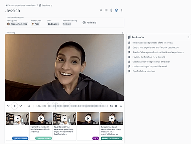Open the Recording section options menu
Viewport: 191px width, 144px height.
click(x=123, y=32)
